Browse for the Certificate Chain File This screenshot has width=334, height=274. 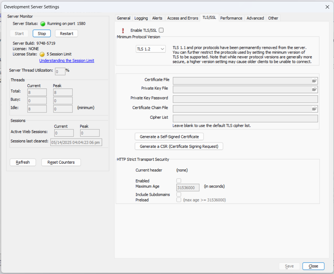314,109
